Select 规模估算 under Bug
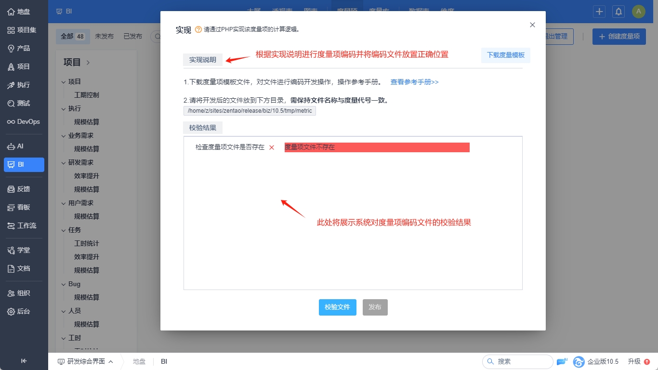The width and height of the screenshot is (658, 370). 87,298
